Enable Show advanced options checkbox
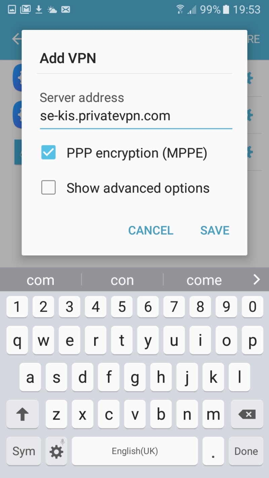Viewport: 269px width, 478px height. [x=48, y=188]
